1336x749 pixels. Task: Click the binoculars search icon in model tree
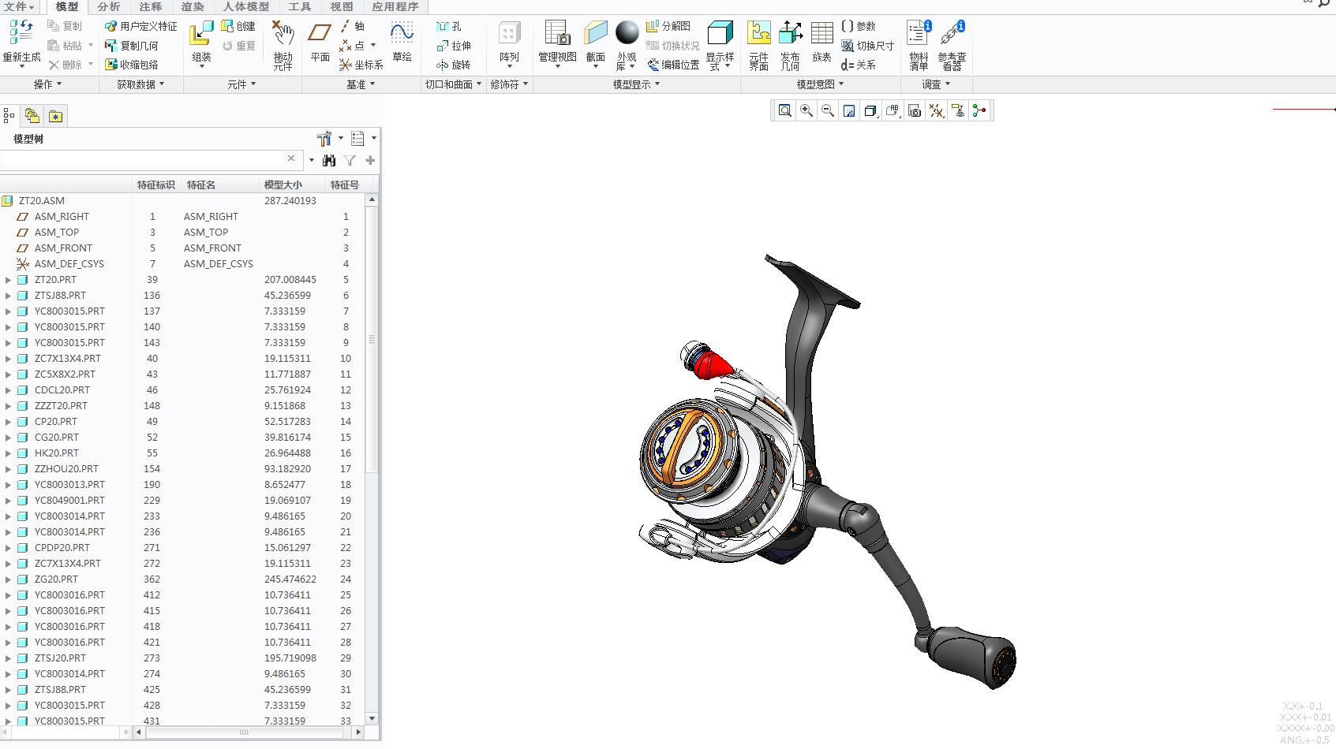coord(329,160)
